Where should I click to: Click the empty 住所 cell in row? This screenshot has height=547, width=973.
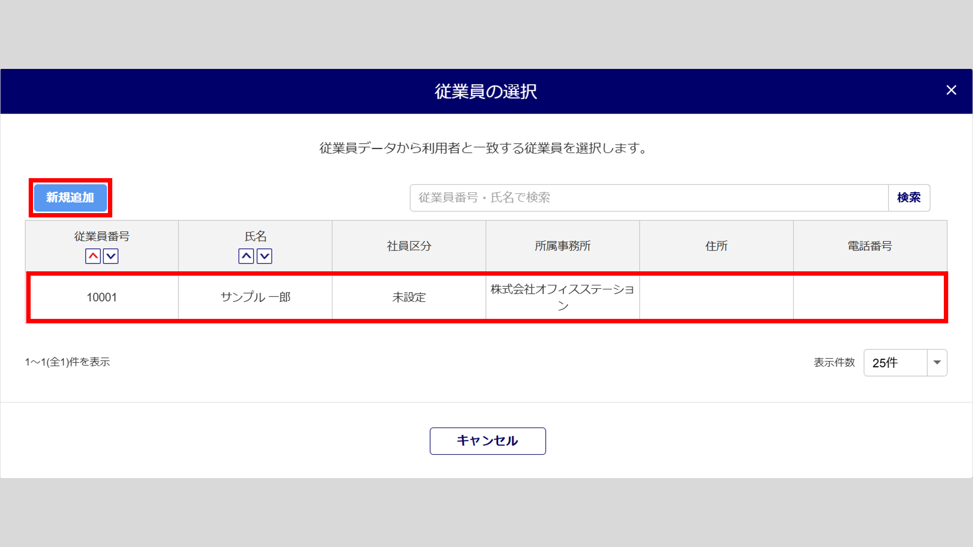pyautogui.click(x=716, y=297)
